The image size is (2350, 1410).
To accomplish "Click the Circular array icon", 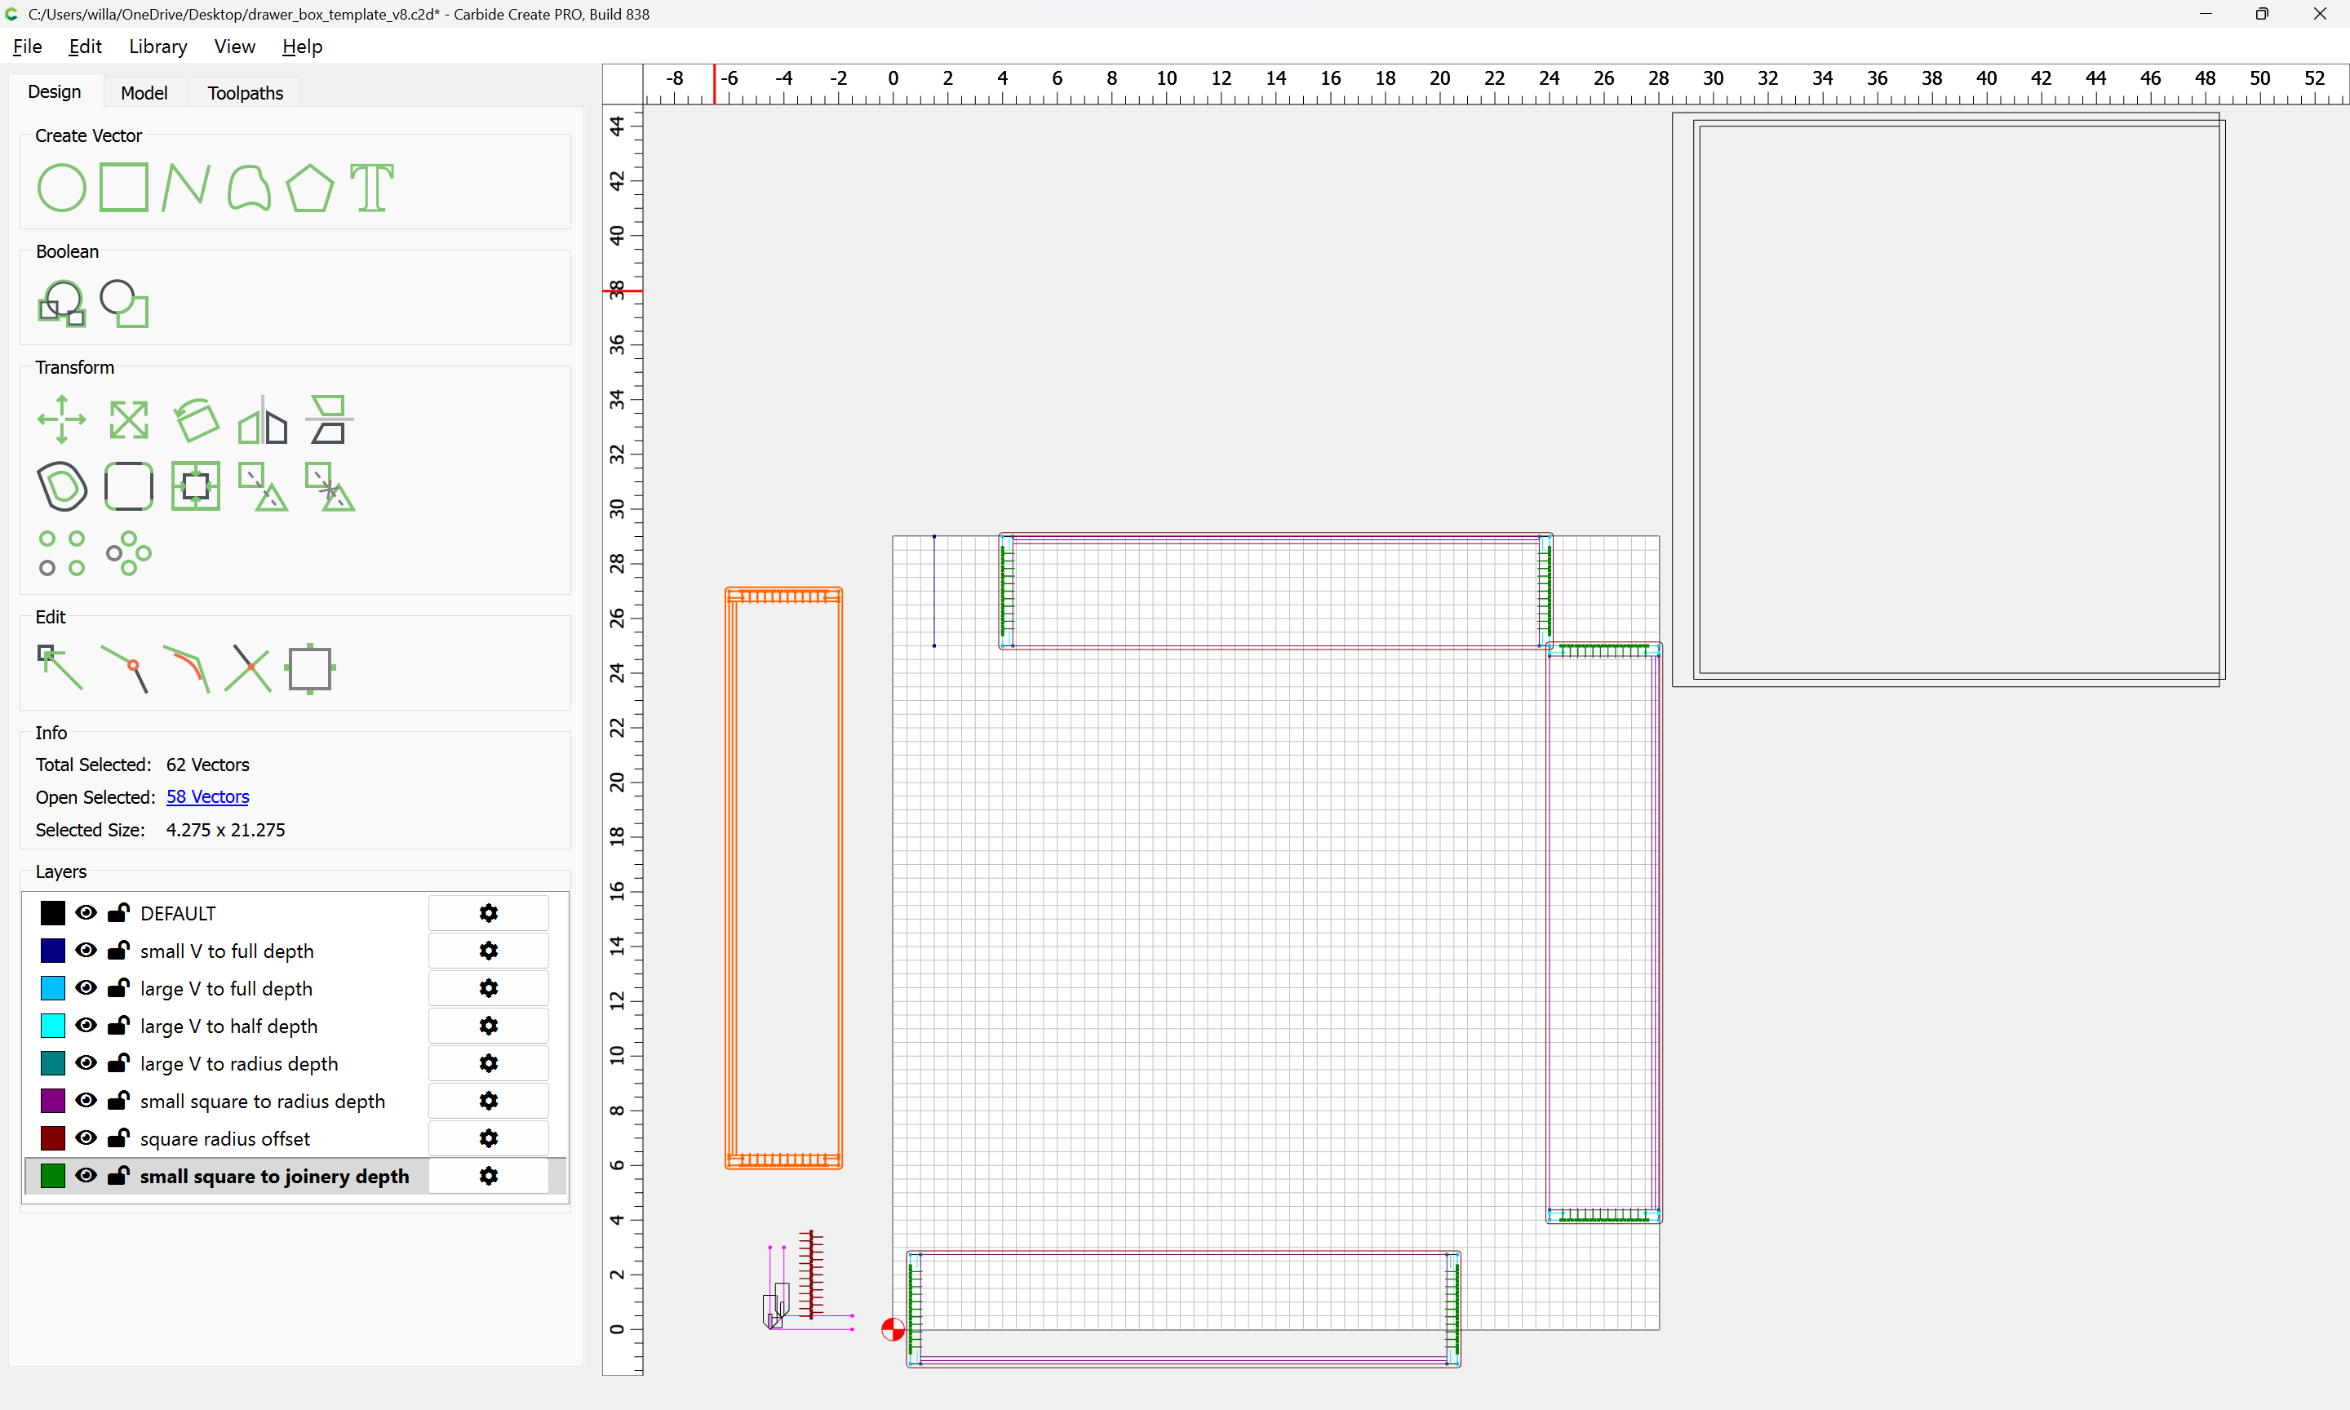I will pos(128,553).
